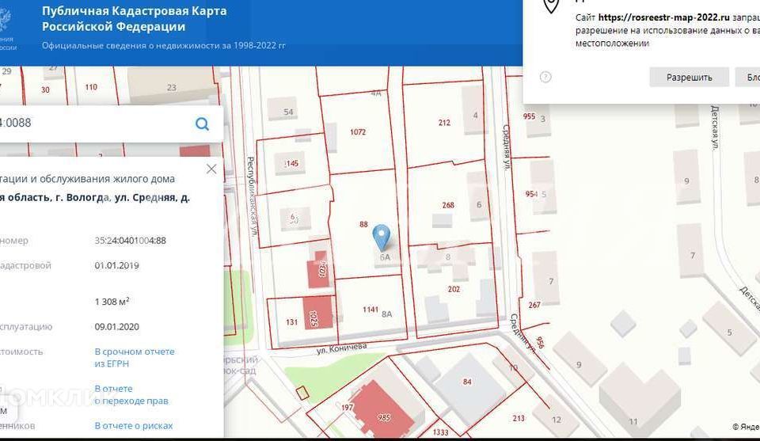Select parcel 267 on the map
The image size is (760, 441).
point(534,305)
